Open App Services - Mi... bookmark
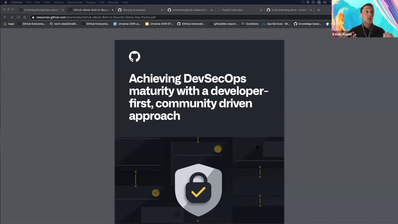The height and width of the screenshot is (224, 398). tap(276, 24)
